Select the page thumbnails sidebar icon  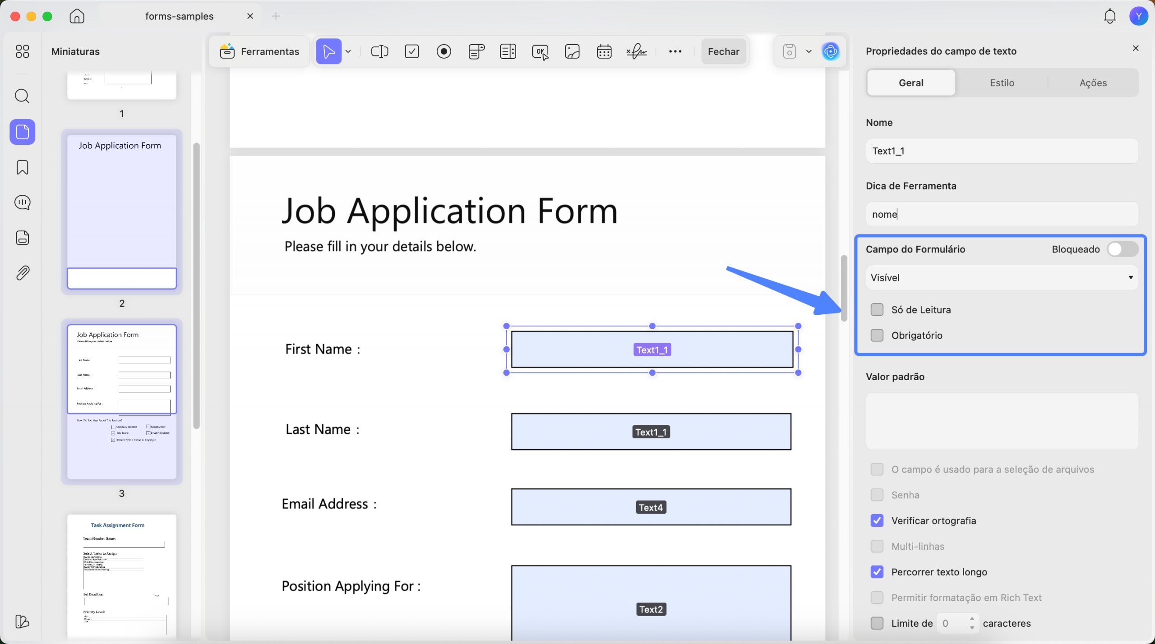[22, 132]
